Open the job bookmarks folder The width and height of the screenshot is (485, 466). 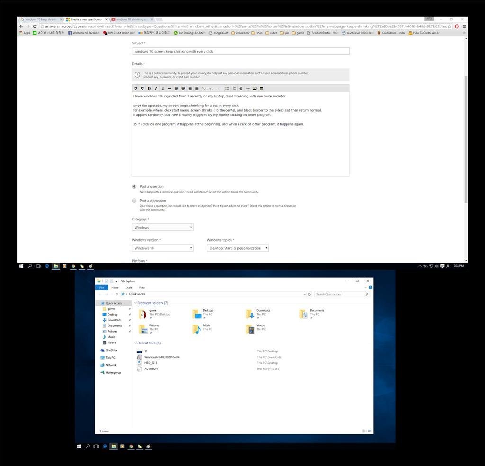click(x=285, y=33)
